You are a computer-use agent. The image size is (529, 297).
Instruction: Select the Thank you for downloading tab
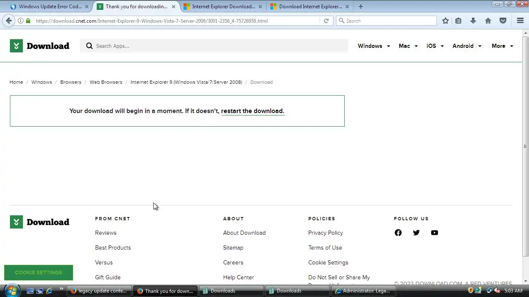tap(136, 7)
